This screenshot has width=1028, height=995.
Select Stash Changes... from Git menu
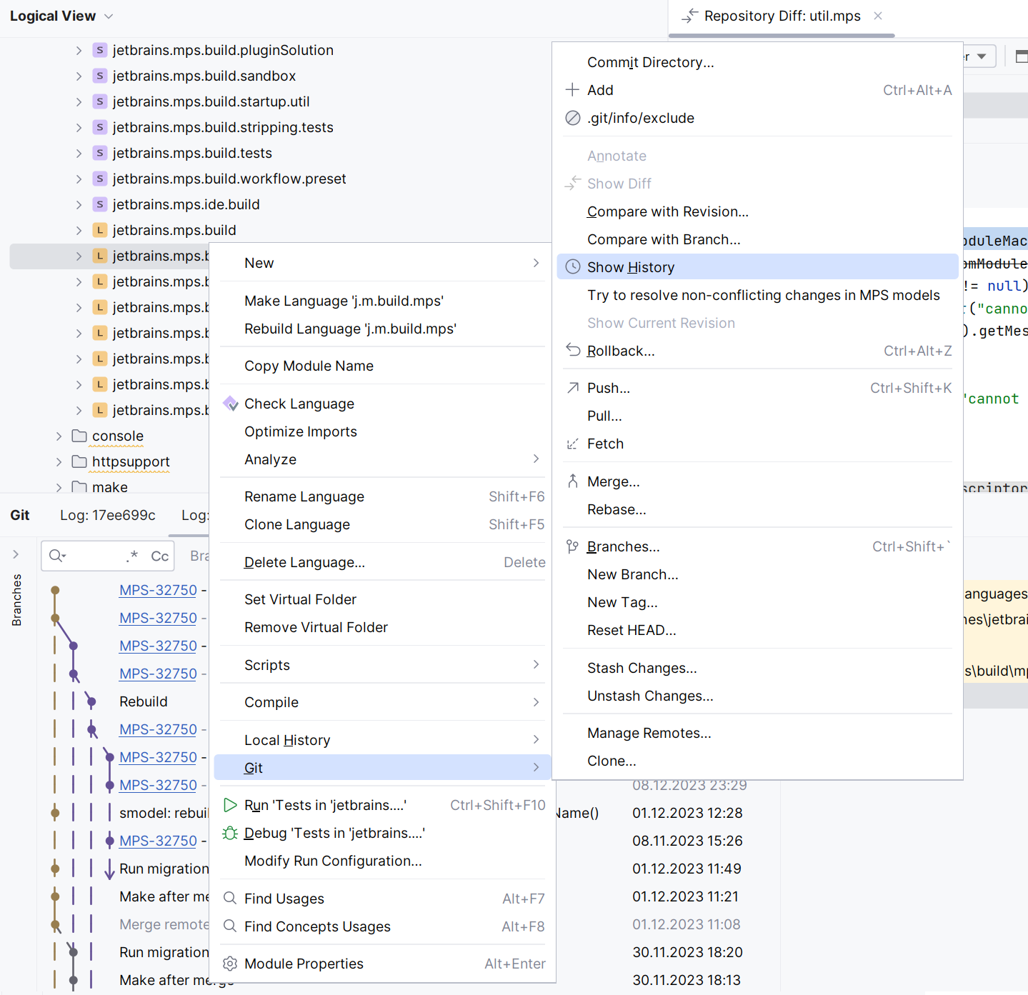point(642,668)
